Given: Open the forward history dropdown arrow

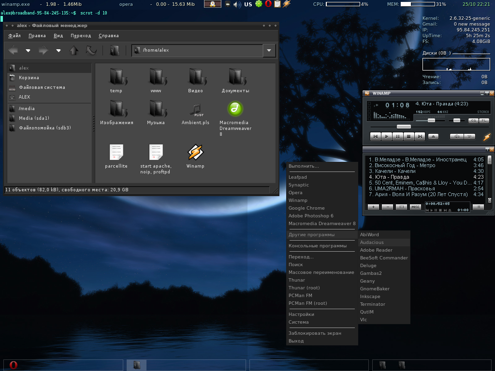Looking at the screenshot, I should point(58,50).
